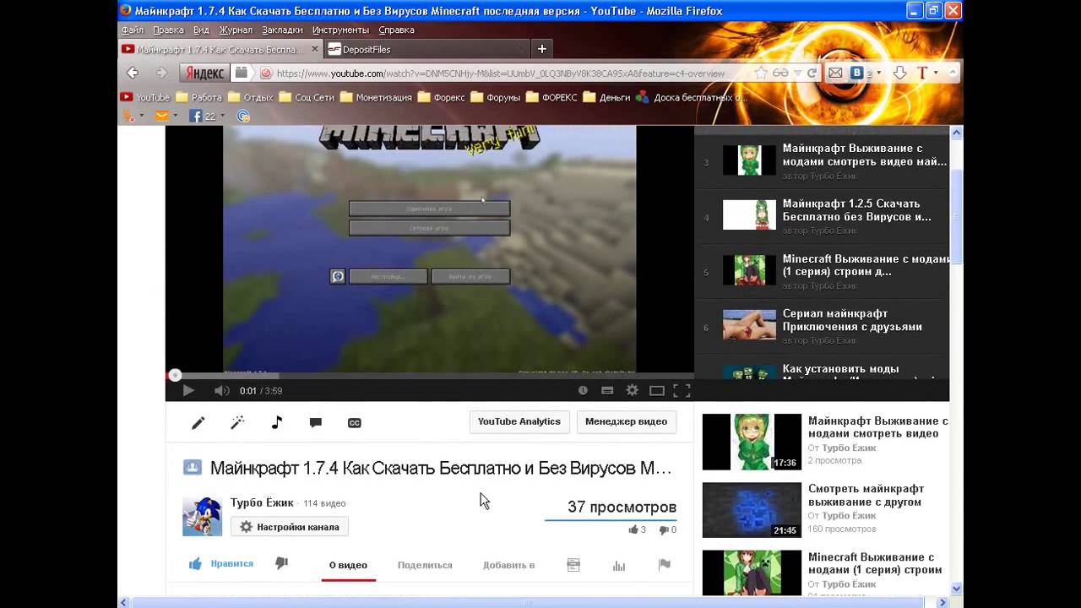Viewport: 1081px width, 608px height.
Task: Toggle the player subtitles panel icon
Action: pyautogui.click(x=607, y=390)
